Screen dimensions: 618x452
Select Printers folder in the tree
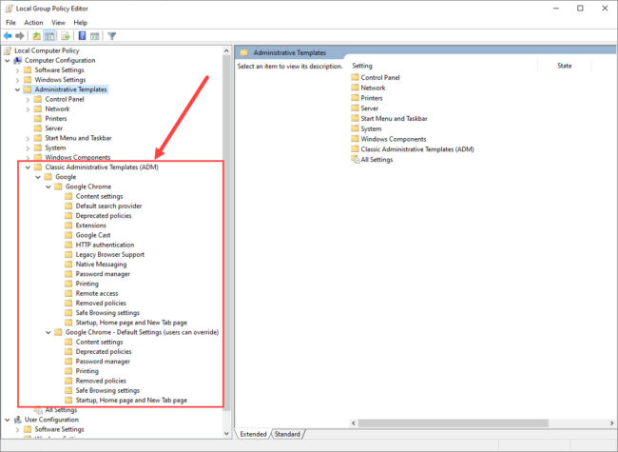pos(56,118)
